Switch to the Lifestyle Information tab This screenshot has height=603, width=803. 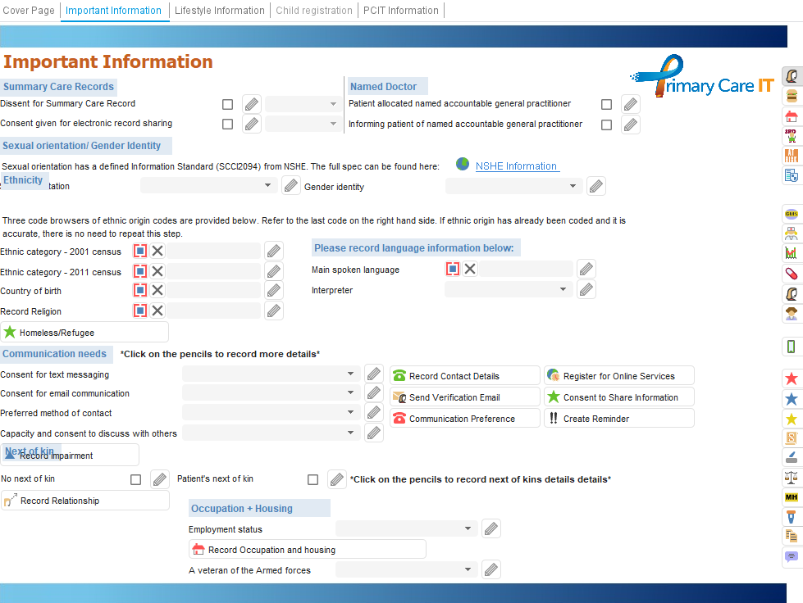coord(220,11)
